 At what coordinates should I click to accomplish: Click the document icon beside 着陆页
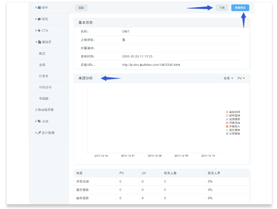coord(40,42)
